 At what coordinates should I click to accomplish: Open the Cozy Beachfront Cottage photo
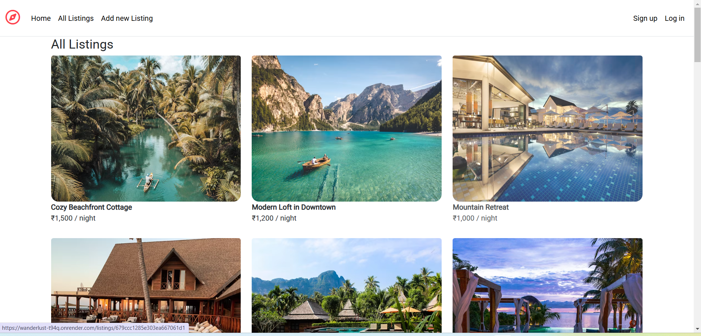146,129
